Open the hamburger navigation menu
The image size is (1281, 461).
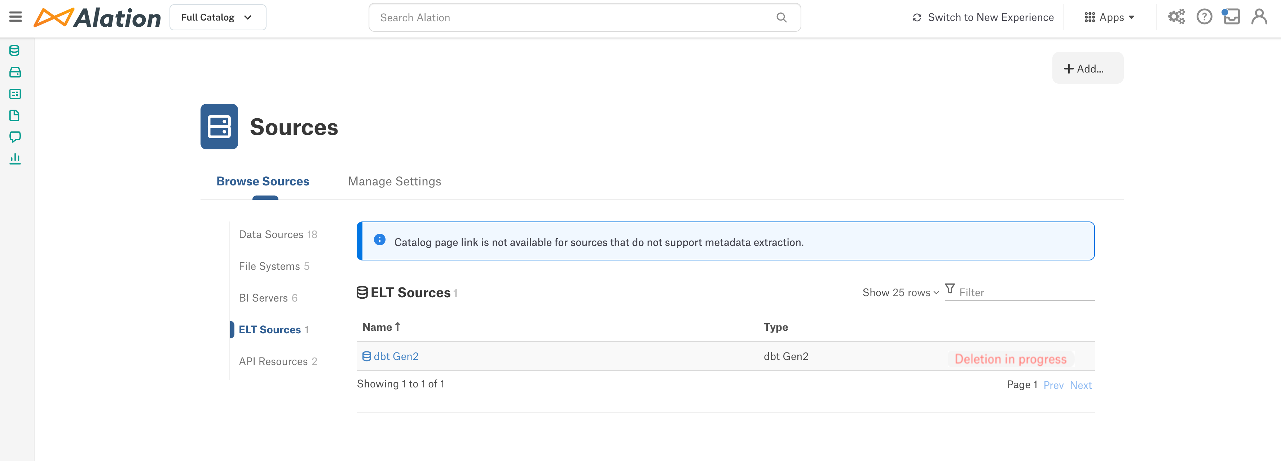coord(16,17)
